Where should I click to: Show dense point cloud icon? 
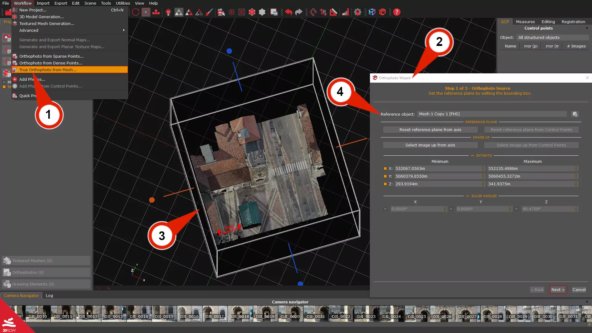pyautogui.click(x=242, y=12)
